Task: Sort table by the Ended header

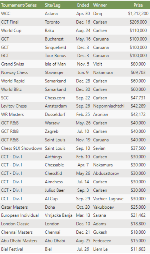Action: pos(83,5)
